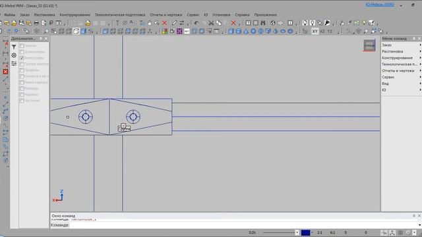
Task: Toggle the Размеры checkbox
Action: (22, 88)
